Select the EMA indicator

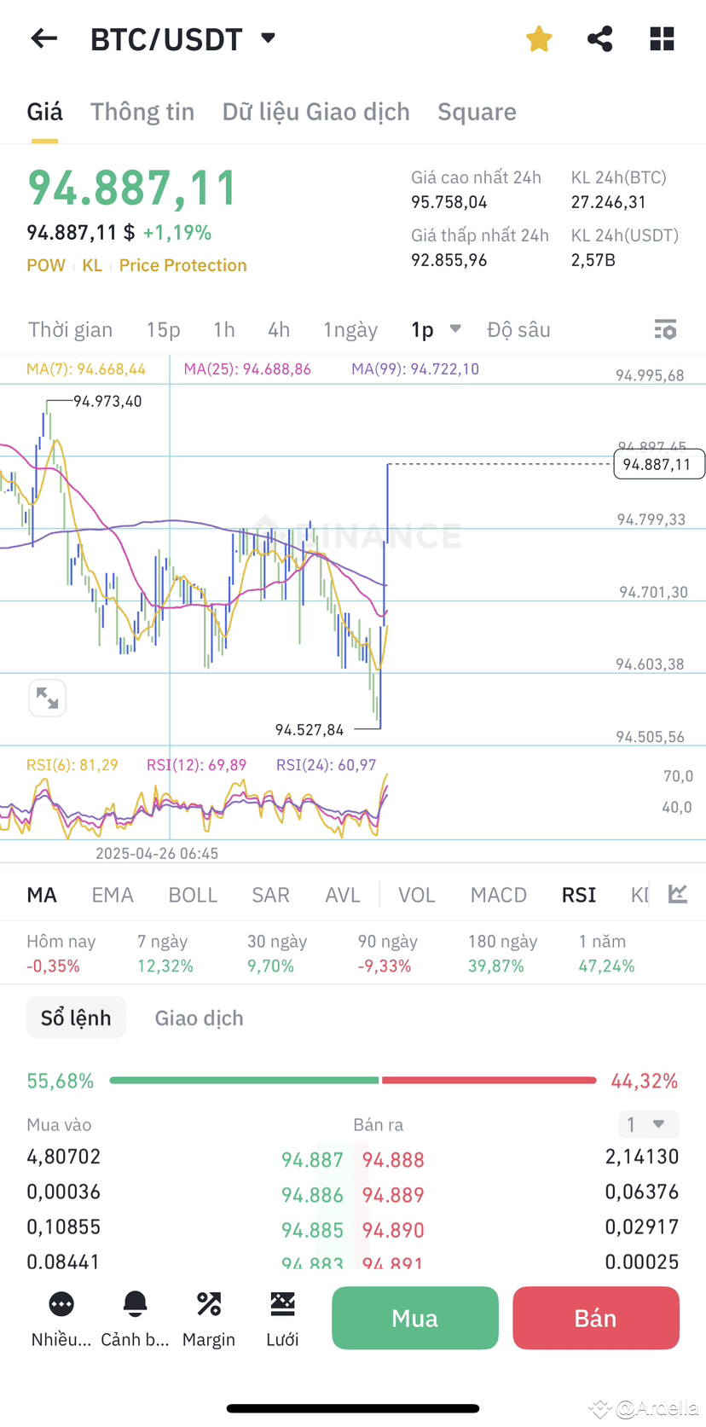113,895
